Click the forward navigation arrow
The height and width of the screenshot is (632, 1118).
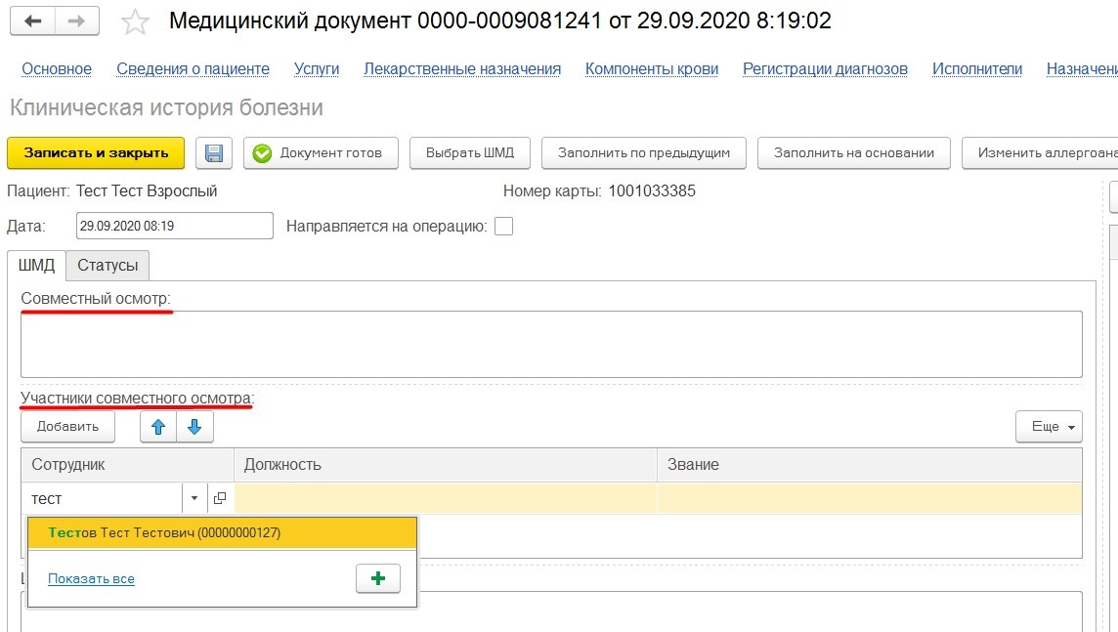tap(77, 21)
